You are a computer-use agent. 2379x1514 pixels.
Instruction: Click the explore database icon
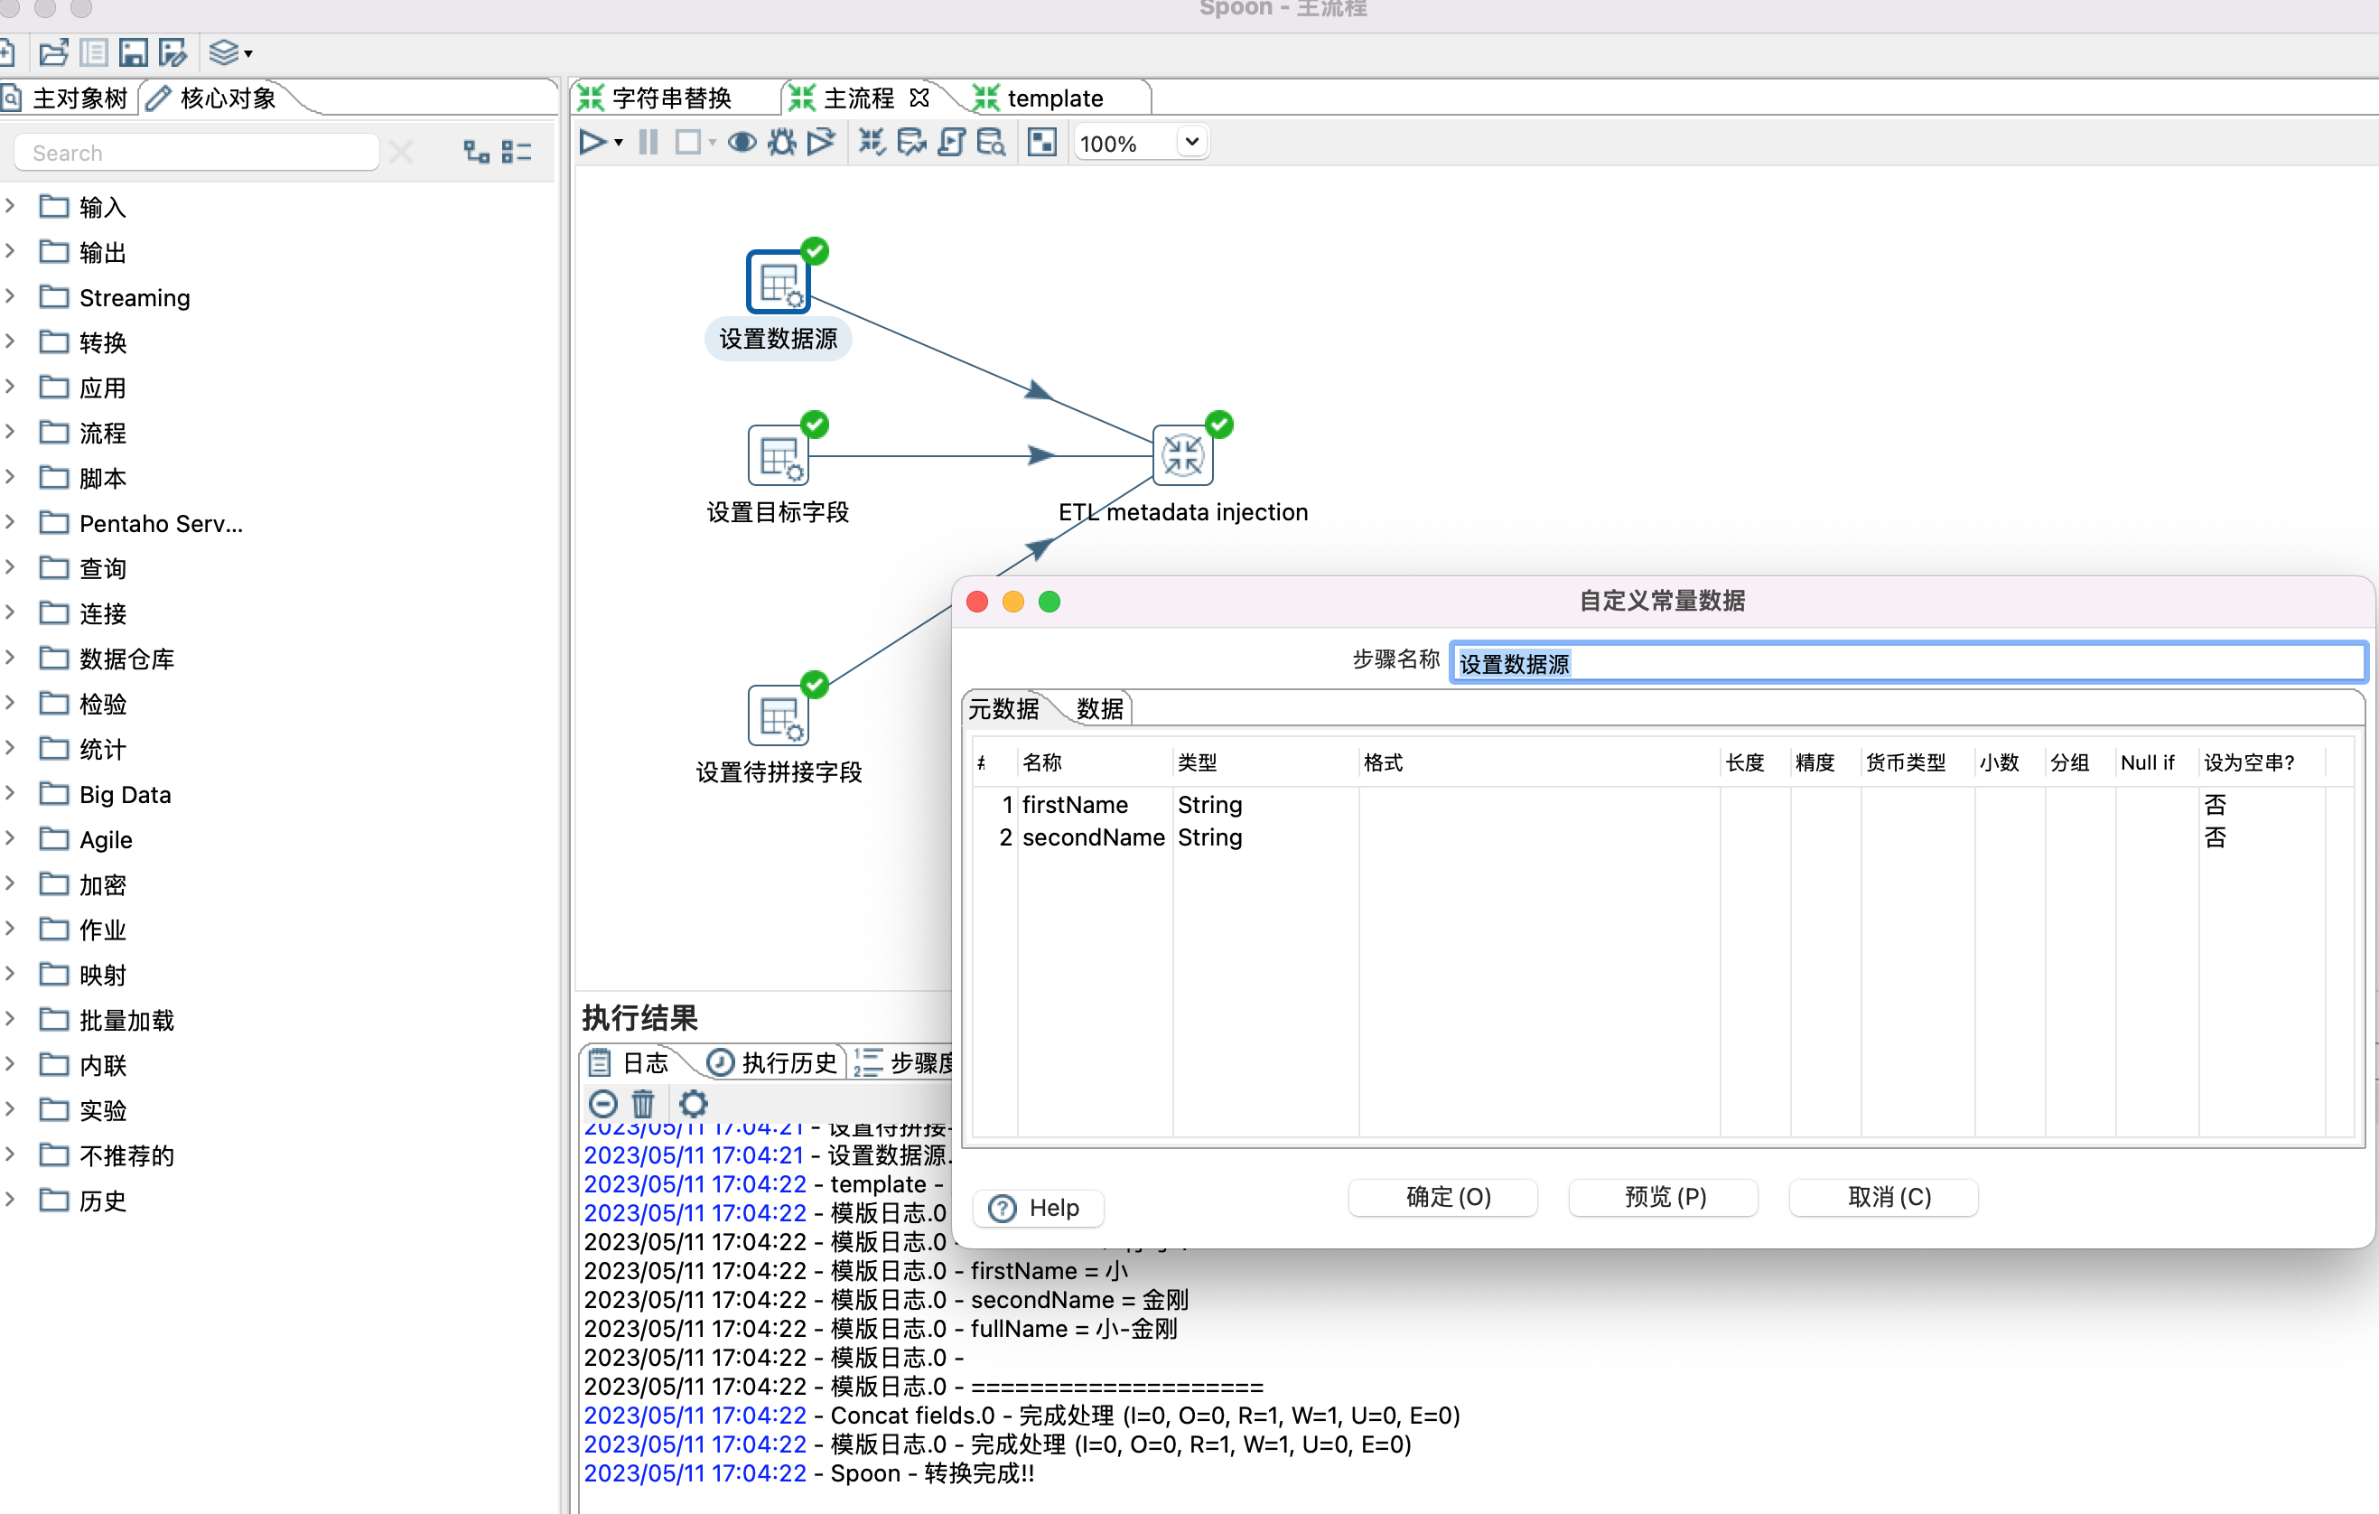coord(990,144)
